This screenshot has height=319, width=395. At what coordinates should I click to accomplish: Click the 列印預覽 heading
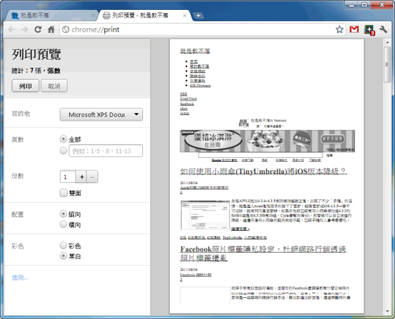pos(36,54)
